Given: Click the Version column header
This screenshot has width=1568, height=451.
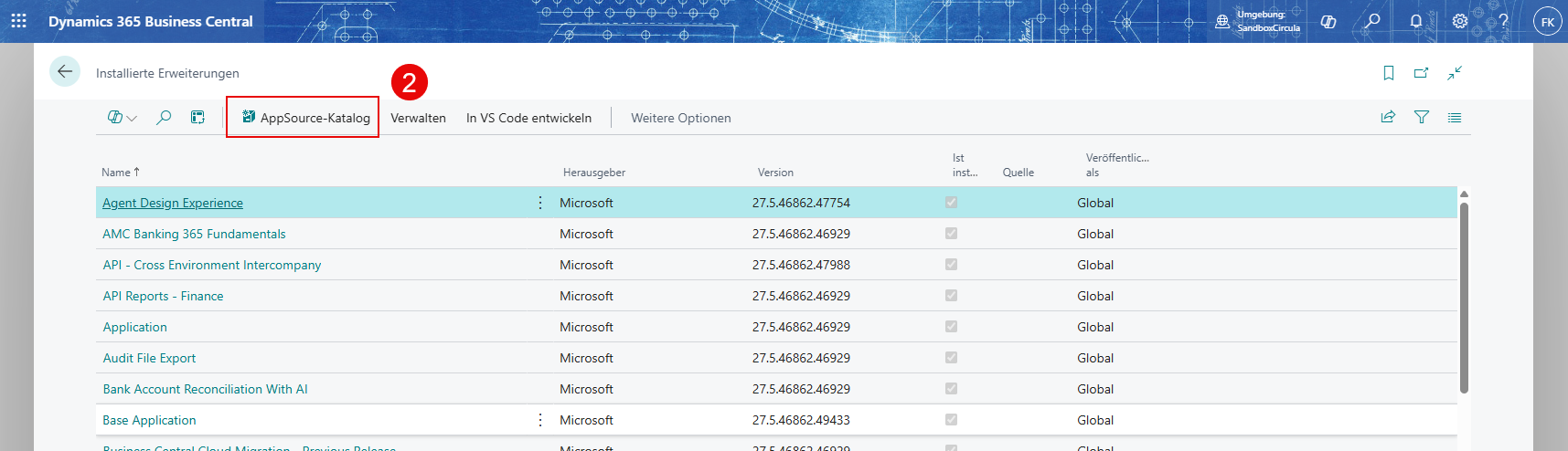Looking at the screenshot, I should [775, 173].
